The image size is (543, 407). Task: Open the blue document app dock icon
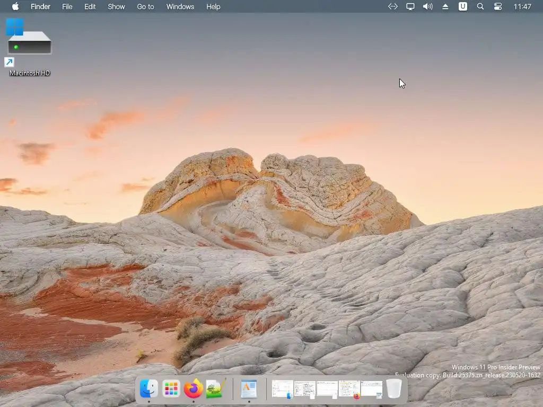pos(249,389)
